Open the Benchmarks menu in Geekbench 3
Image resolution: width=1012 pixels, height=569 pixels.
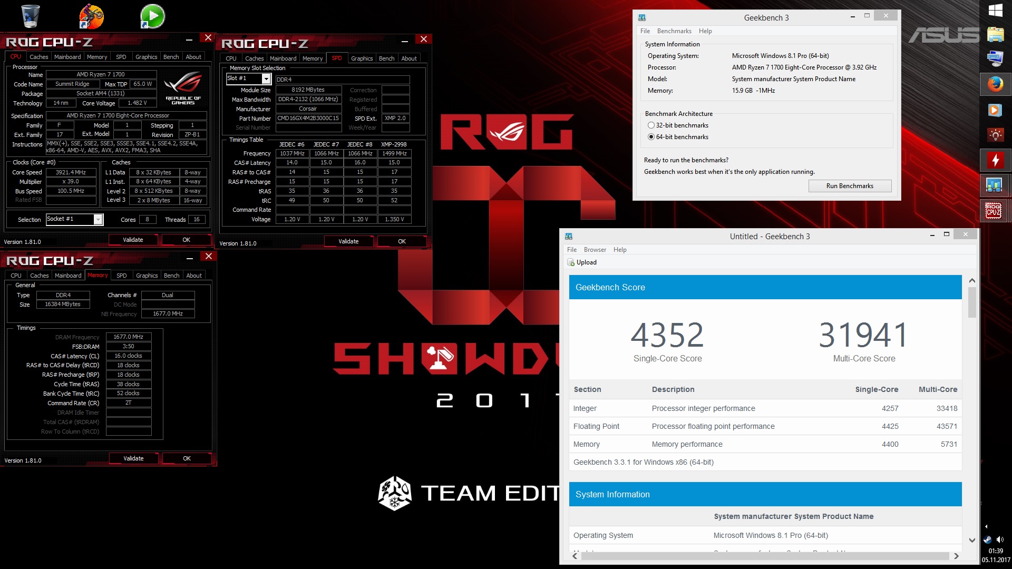(674, 31)
